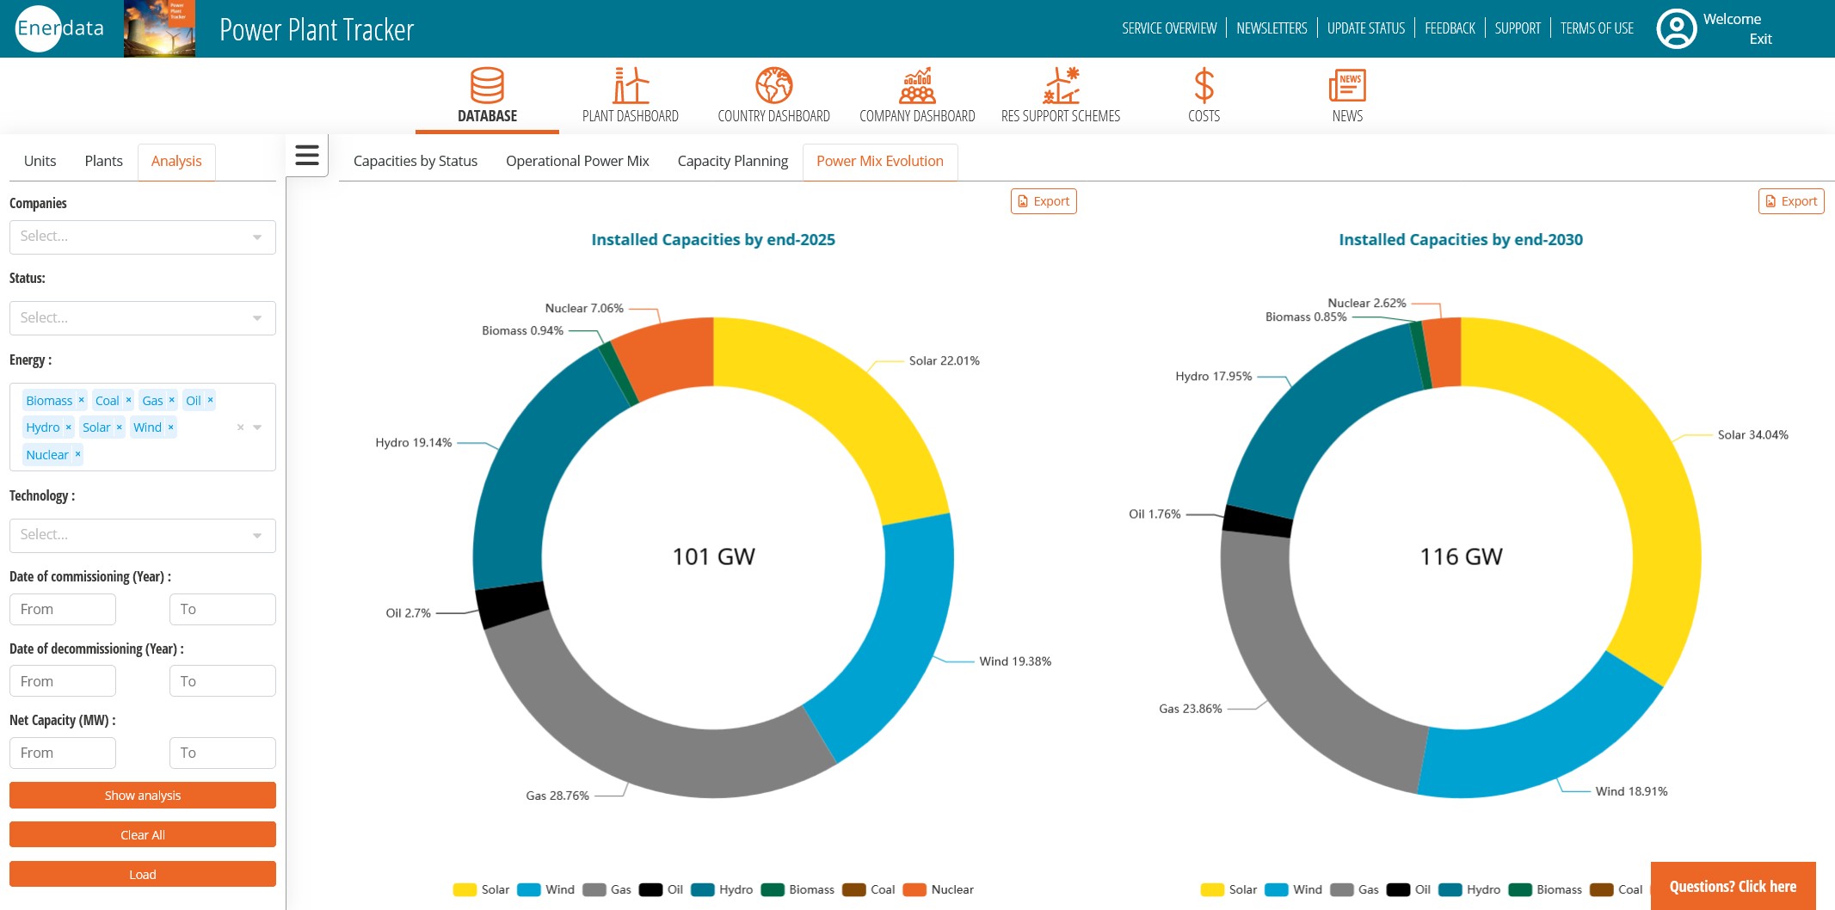The image size is (1835, 910).
Task: Export the end-2025 capacities chart
Action: pyautogui.click(x=1044, y=201)
